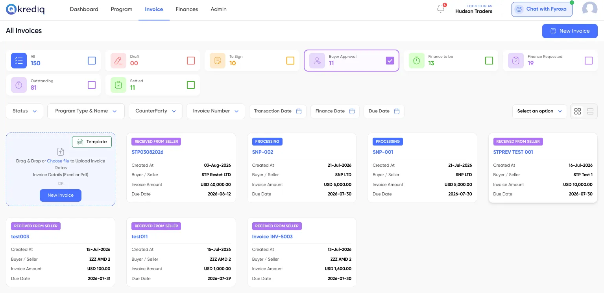Click the Krediq logo
The image size is (604, 293).
[x=25, y=9]
